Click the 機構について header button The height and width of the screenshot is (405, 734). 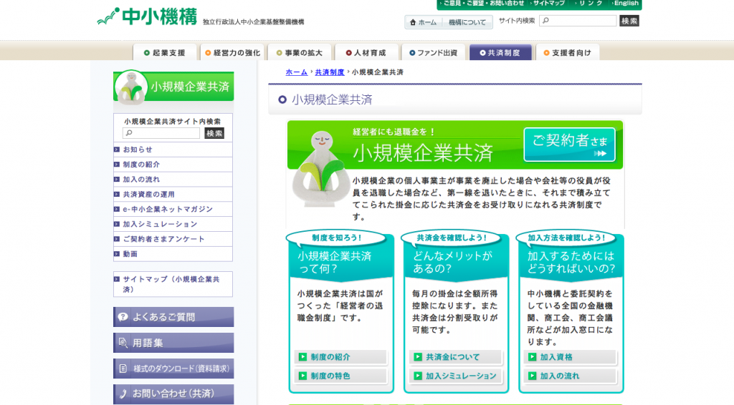(467, 22)
